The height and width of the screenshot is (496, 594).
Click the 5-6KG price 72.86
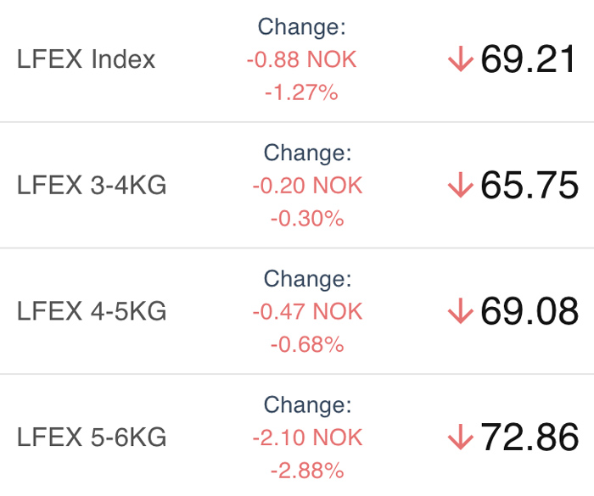coord(530,437)
